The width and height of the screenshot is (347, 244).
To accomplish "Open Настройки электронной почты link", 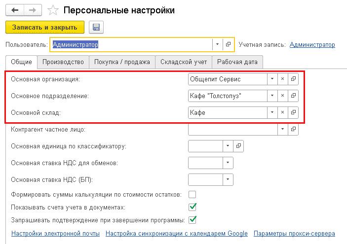I will point(52,233).
